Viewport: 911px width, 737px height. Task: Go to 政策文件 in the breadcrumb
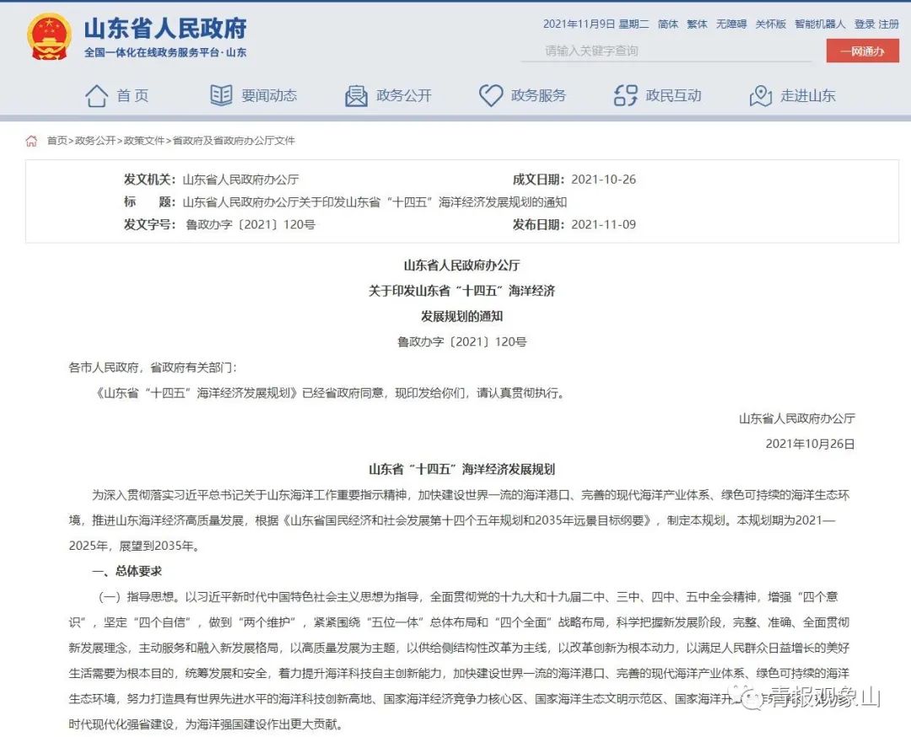point(144,141)
